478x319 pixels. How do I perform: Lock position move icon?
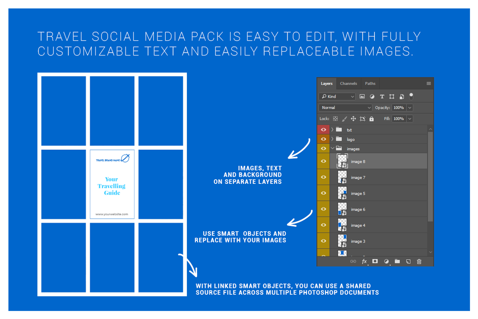pyautogui.click(x=353, y=119)
